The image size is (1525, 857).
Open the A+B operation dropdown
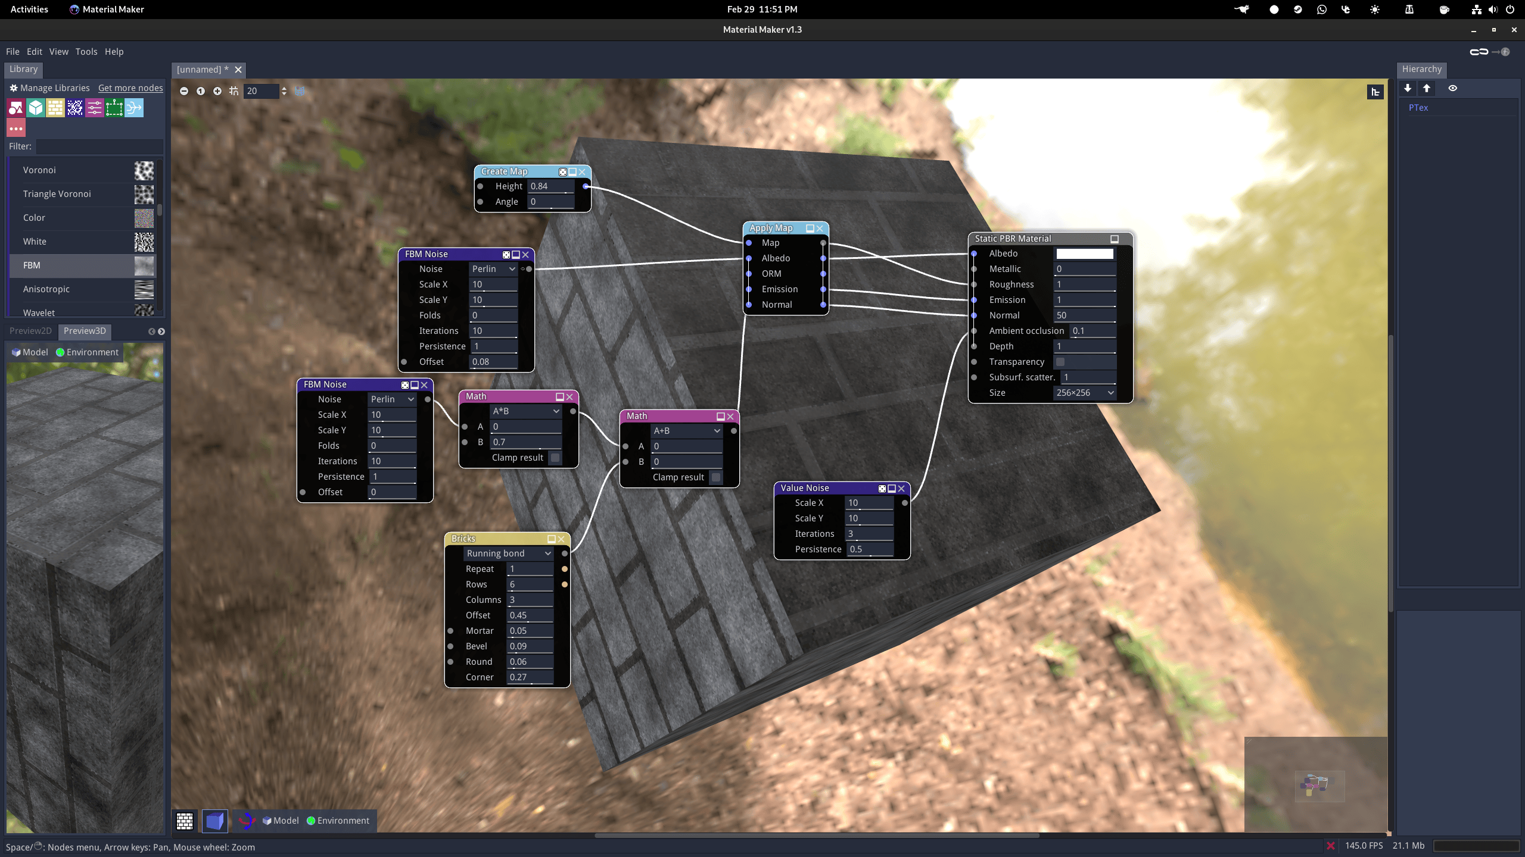point(686,431)
